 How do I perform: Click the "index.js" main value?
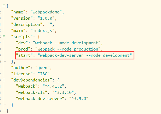click(x=42, y=31)
